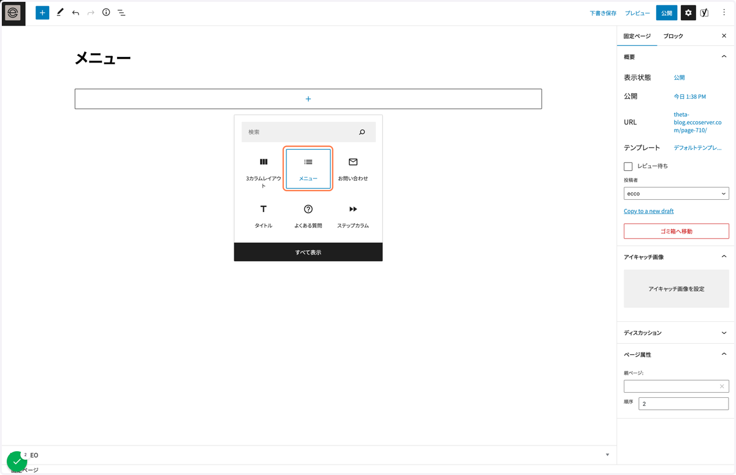This screenshot has height=475, width=736.
Task: Open the Yoast SEO icon in toolbar
Action: coord(705,13)
